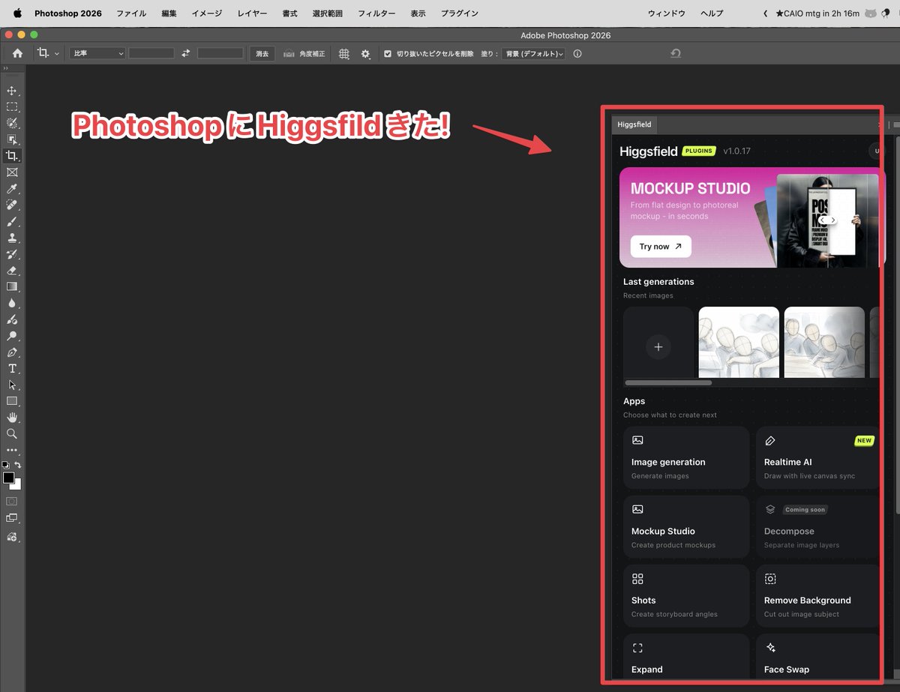Open the Edit Toolbar three-dots menu
The height and width of the screenshot is (692, 900).
click(12, 451)
